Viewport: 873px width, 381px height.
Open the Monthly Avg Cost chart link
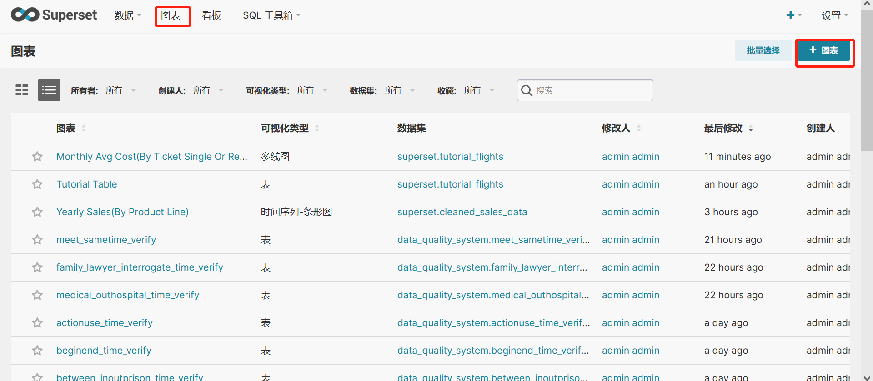point(152,157)
